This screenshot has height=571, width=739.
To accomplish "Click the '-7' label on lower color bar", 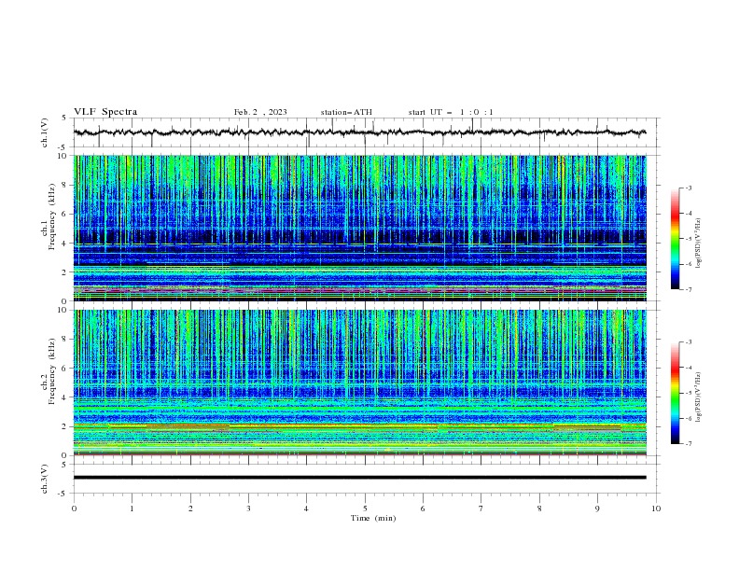I will coord(688,444).
